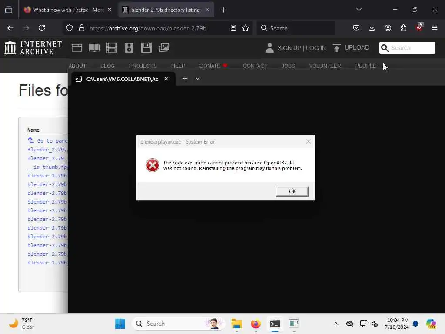Open the __ia_thumb.jpg file link
Viewport: 445px width, 334px height.
coord(47,167)
